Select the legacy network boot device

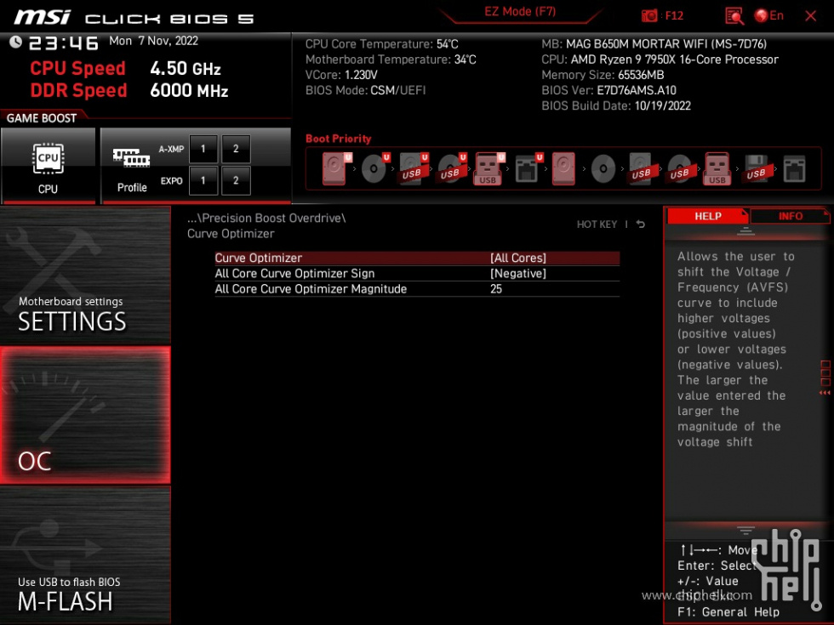tap(795, 169)
